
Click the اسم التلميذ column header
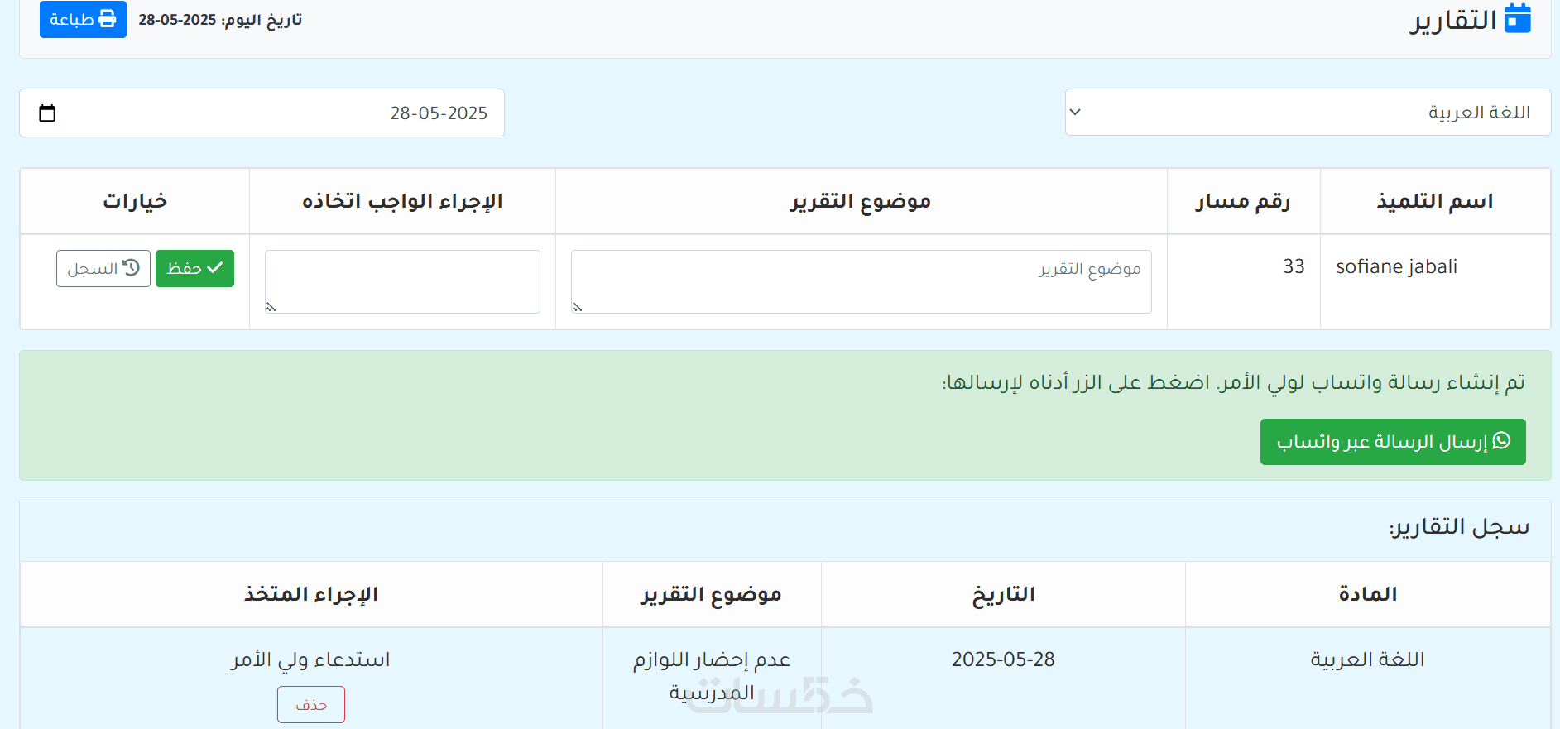pos(1435,201)
